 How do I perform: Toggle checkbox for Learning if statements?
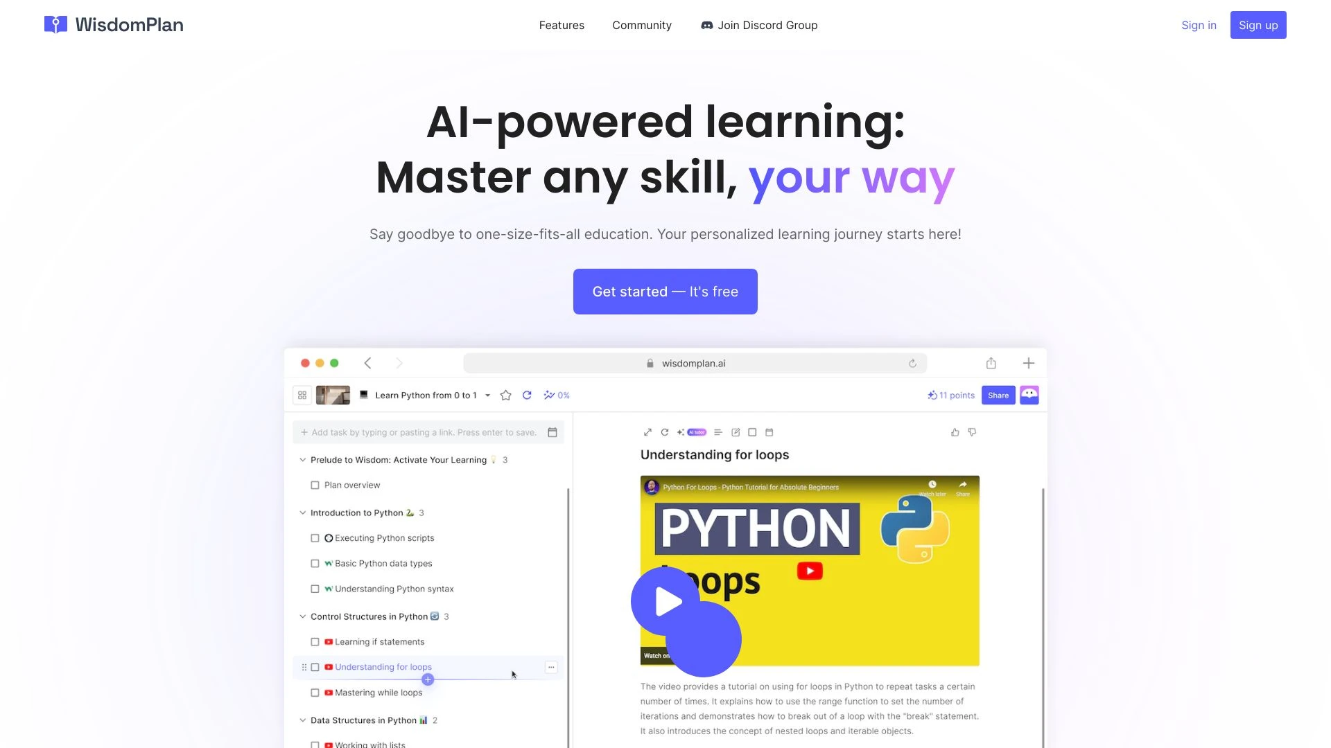316,641
